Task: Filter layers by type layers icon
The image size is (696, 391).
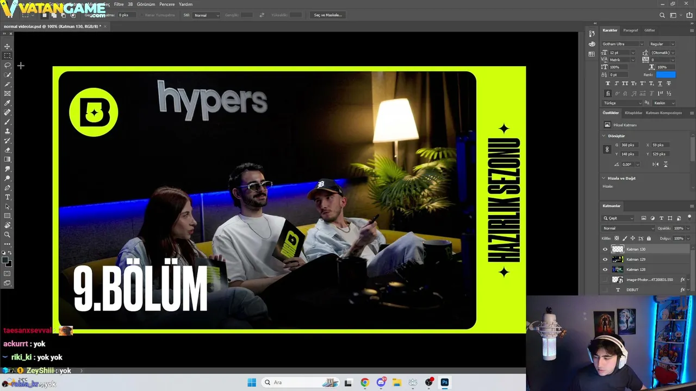Action: tap(661, 218)
